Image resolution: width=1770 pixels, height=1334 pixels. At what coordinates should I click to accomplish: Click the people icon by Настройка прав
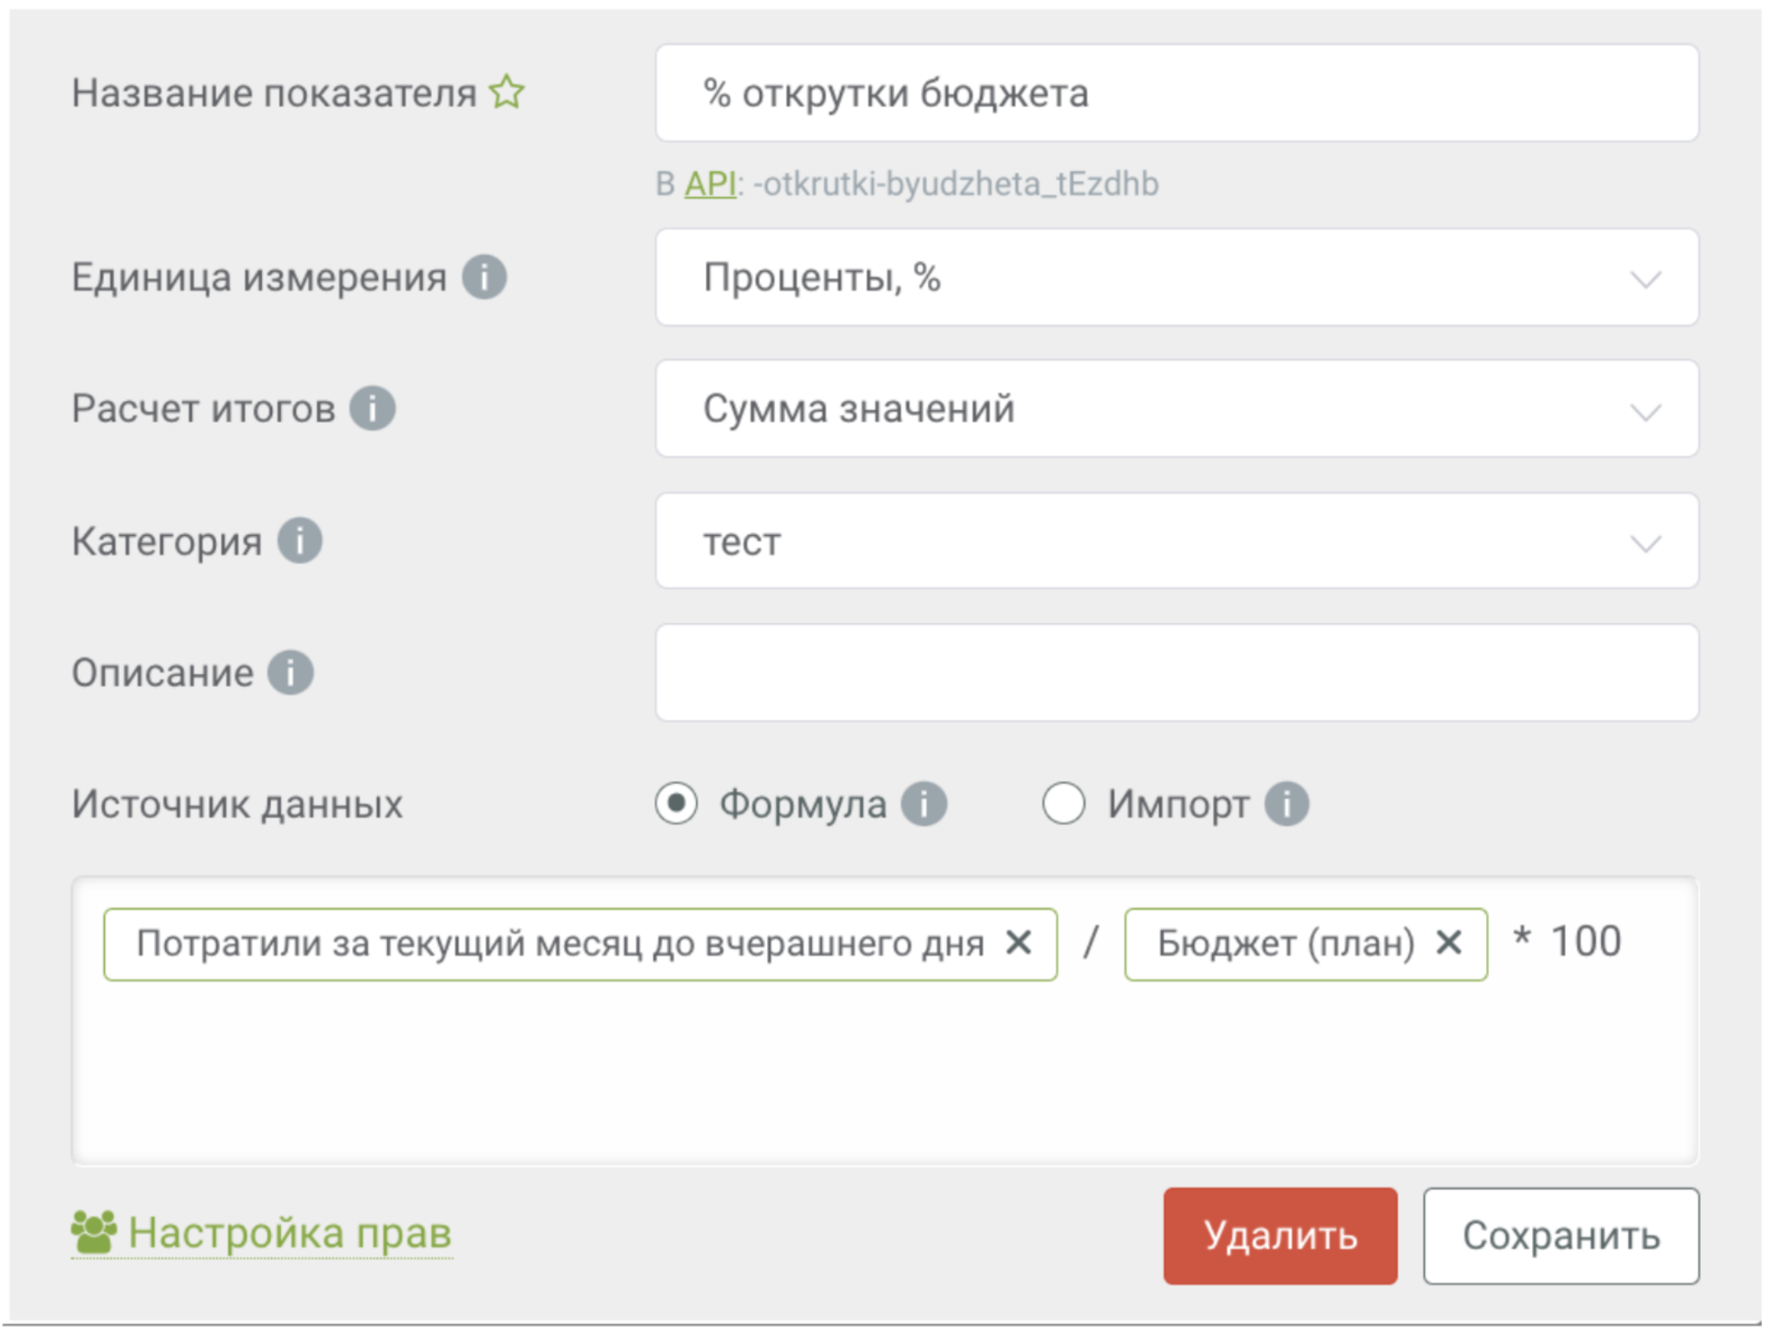[x=93, y=1232]
